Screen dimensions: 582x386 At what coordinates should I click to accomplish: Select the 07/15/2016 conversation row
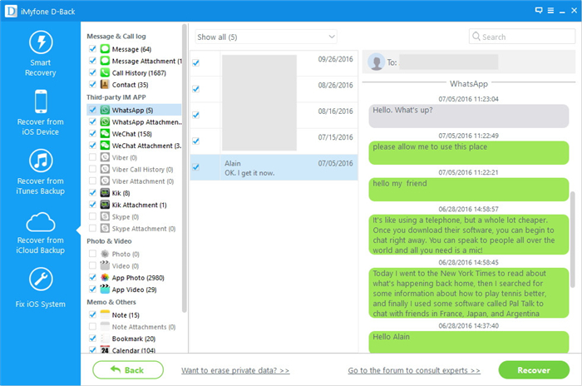tap(274, 141)
